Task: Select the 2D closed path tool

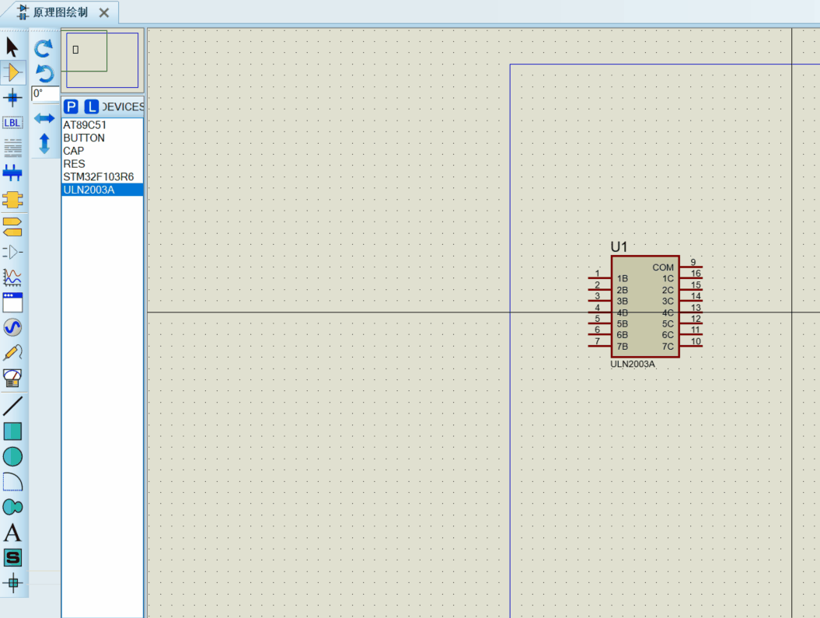Action: [x=12, y=507]
